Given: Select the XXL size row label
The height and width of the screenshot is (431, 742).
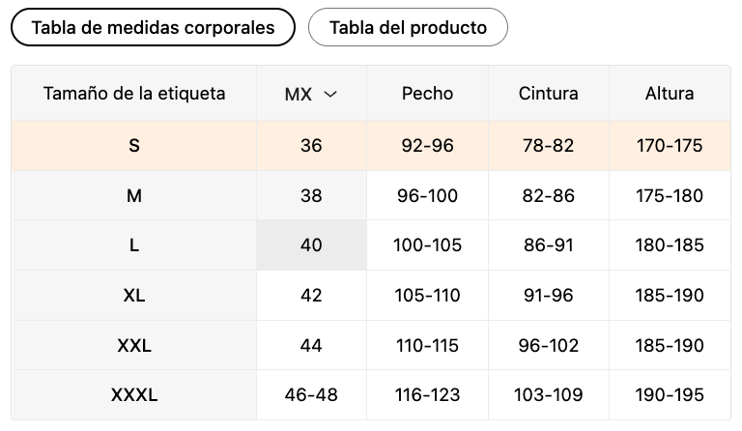Looking at the screenshot, I should [134, 345].
